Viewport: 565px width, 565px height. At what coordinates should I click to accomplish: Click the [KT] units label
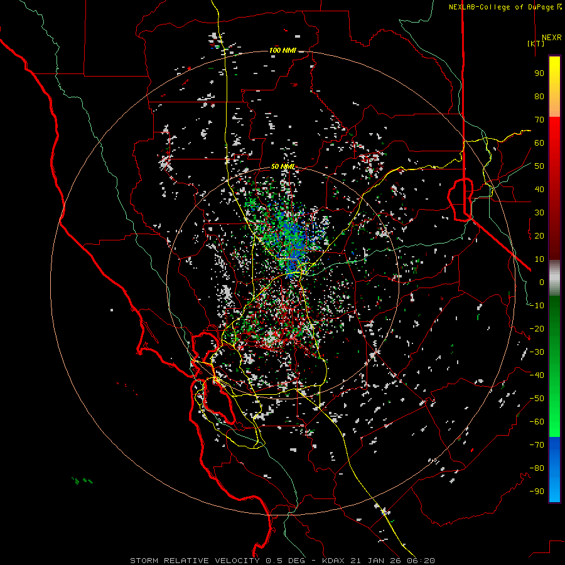(x=536, y=43)
